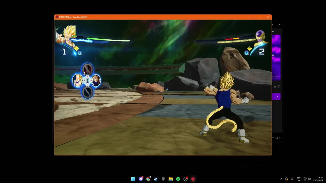The image size is (326, 183).
Task: Close the background window behind game
Action: click(x=279, y=25)
